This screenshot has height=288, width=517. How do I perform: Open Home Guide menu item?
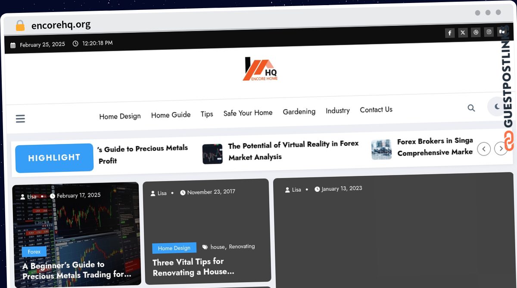click(x=171, y=115)
